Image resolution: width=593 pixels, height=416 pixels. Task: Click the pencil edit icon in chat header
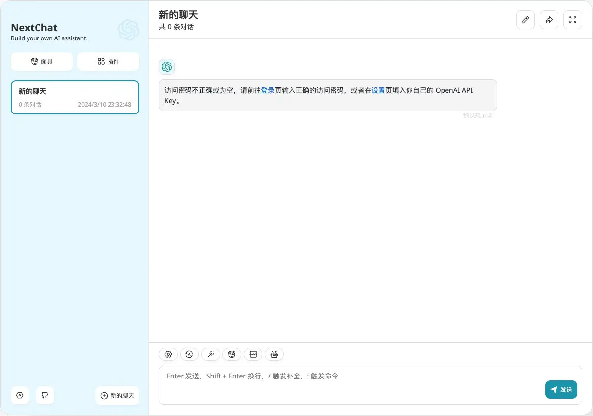(525, 20)
